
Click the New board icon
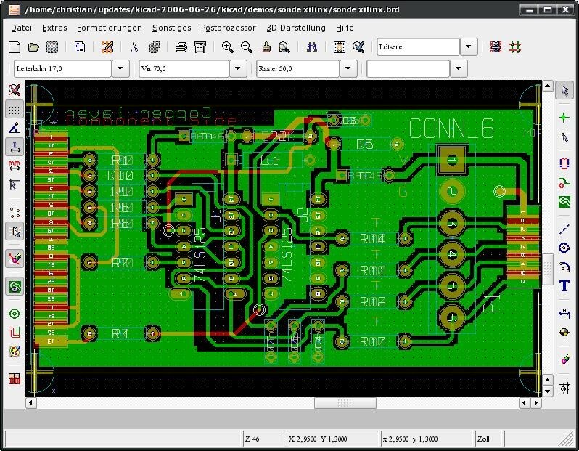[15, 47]
